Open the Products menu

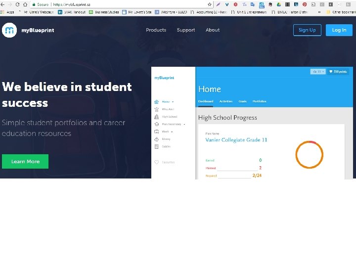[x=156, y=30]
